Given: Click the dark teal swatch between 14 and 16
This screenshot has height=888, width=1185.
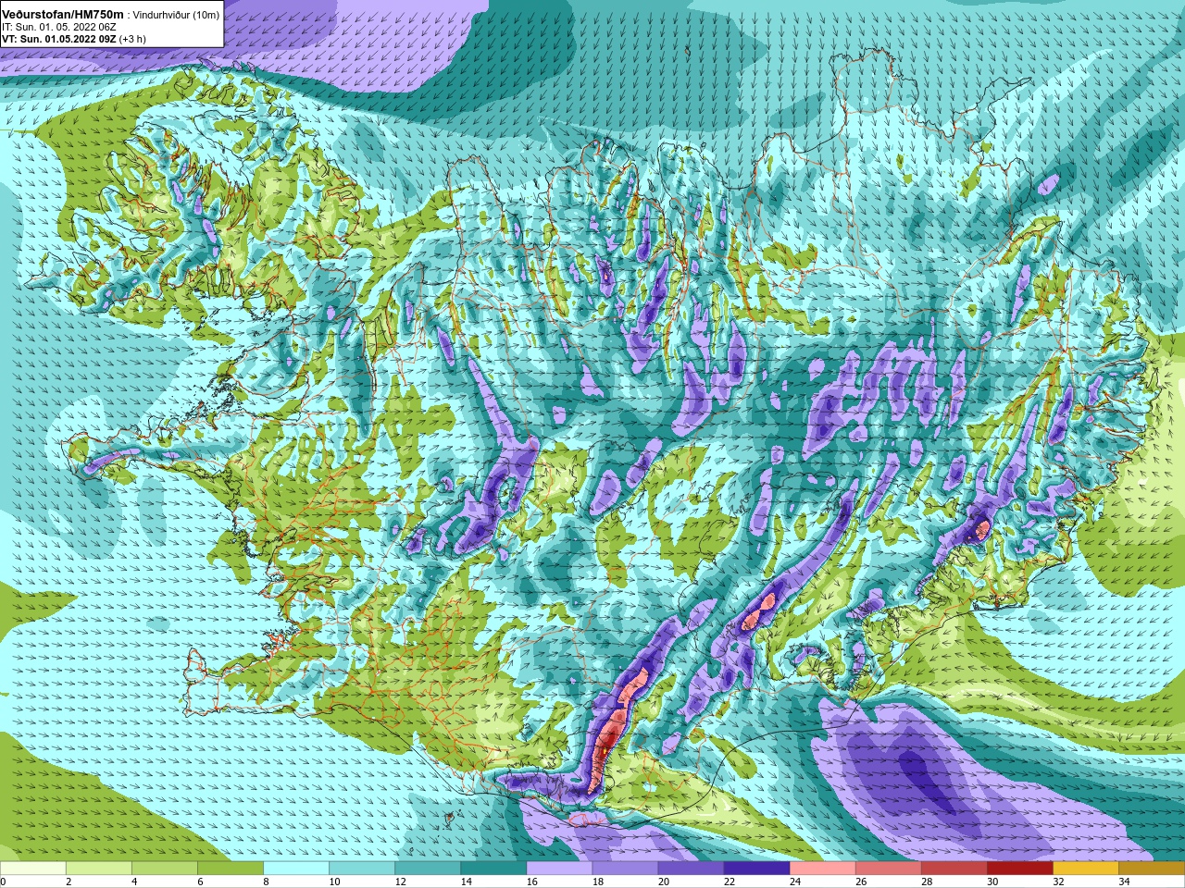Looking at the screenshot, I should coord(493,869).
